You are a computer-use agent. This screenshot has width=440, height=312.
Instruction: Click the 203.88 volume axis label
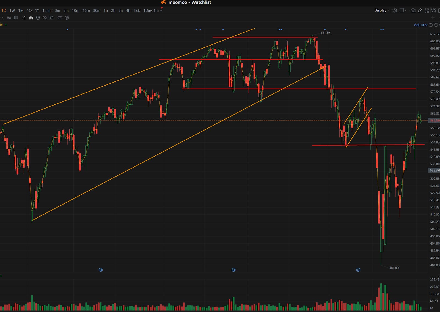435,287
